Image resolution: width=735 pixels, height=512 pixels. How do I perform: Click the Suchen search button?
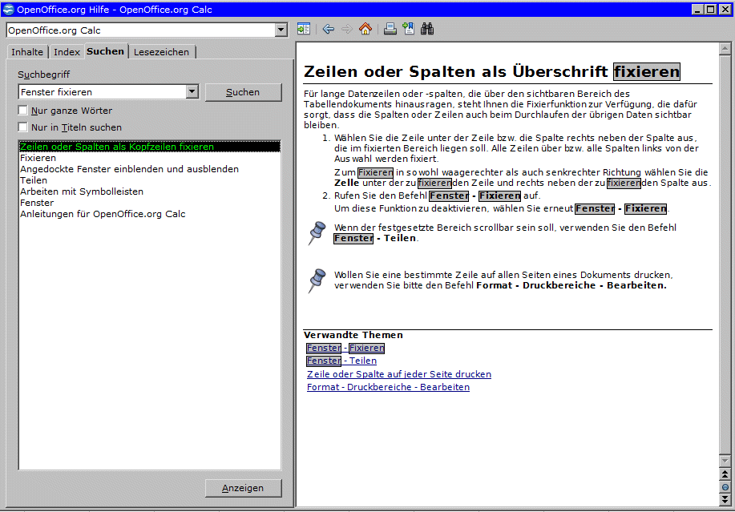(243, 92)
